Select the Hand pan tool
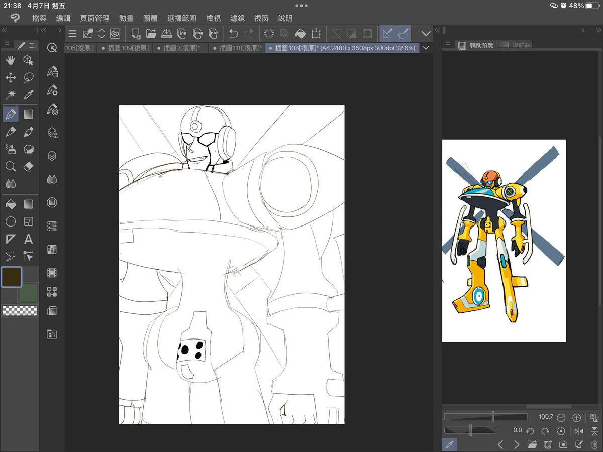This screenshot has width=603, height=452. pos(10,60)
